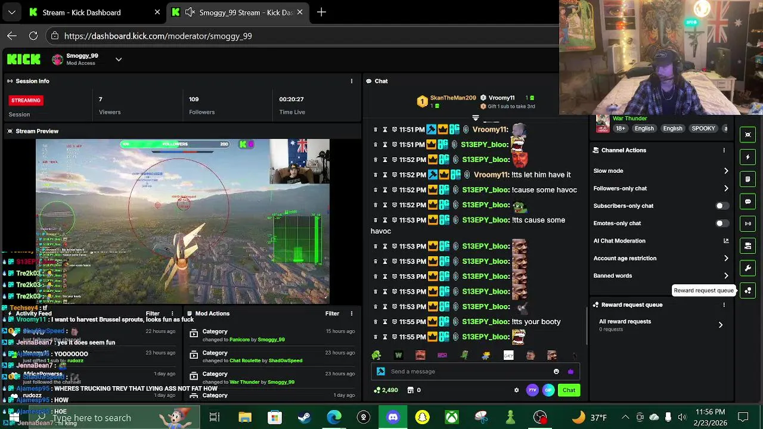Click the Kick logo
The width and height of the screenshot is (763, 429).
coord(24,59)
